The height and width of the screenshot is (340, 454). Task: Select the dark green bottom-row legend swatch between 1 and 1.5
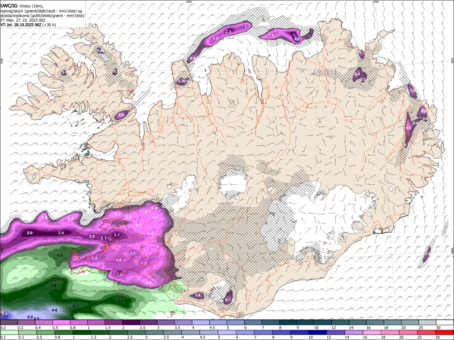tap(81, 332)
